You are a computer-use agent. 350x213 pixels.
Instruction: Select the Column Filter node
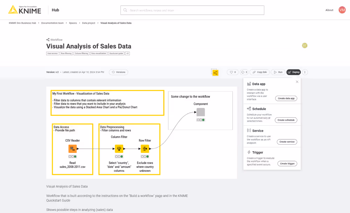tap(119, 148)
